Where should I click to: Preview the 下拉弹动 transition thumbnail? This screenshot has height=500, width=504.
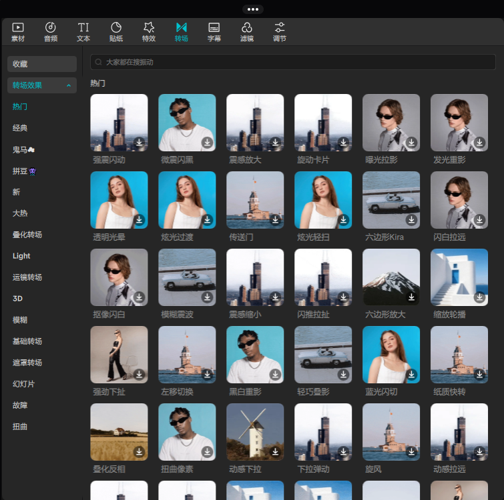click(x=323, y=432)
